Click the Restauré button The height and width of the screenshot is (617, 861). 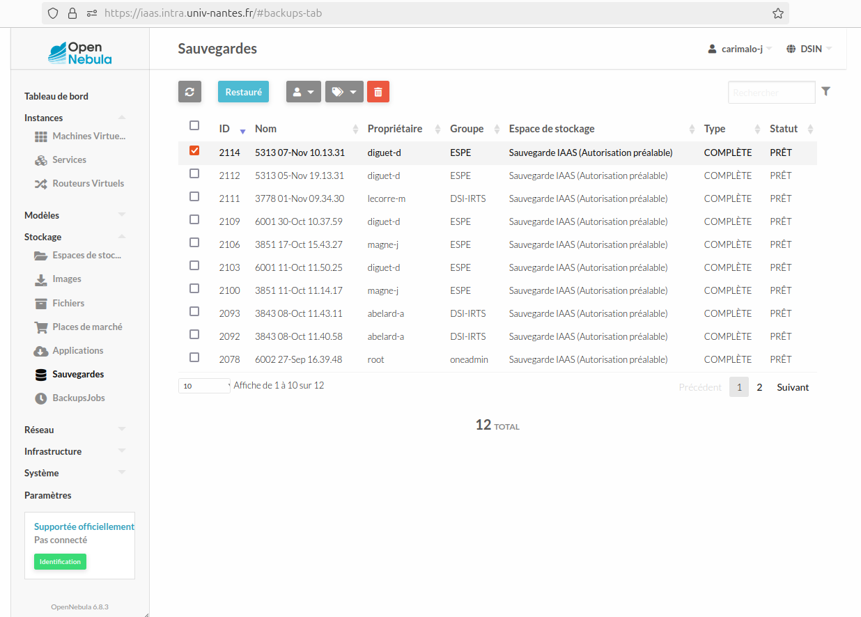coord(243,92)
